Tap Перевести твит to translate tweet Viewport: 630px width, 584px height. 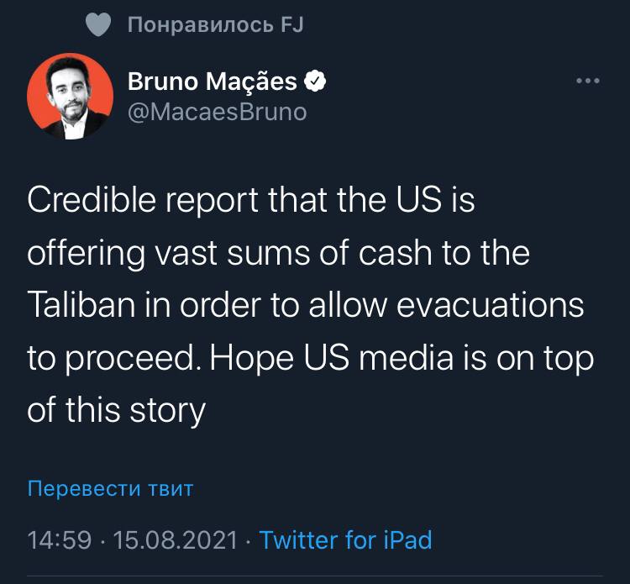tap(110, 488)
